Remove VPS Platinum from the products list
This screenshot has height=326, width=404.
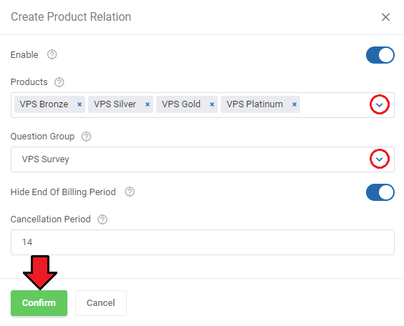click(294, 104)
